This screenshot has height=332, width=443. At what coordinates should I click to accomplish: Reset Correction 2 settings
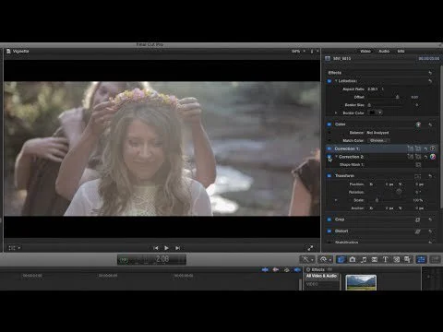tap(425, 157)
